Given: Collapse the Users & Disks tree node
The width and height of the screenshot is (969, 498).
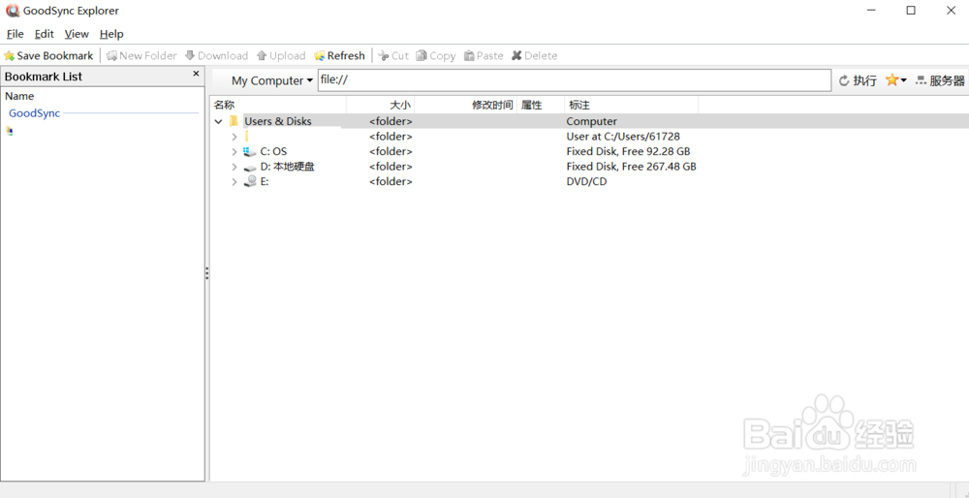Looking at the screenshot, I should (218, 122).
